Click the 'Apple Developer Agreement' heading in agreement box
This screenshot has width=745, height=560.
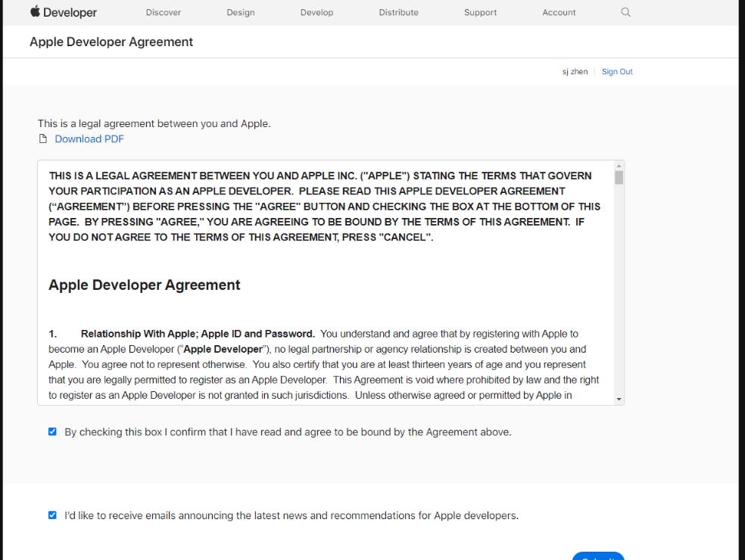145,285
